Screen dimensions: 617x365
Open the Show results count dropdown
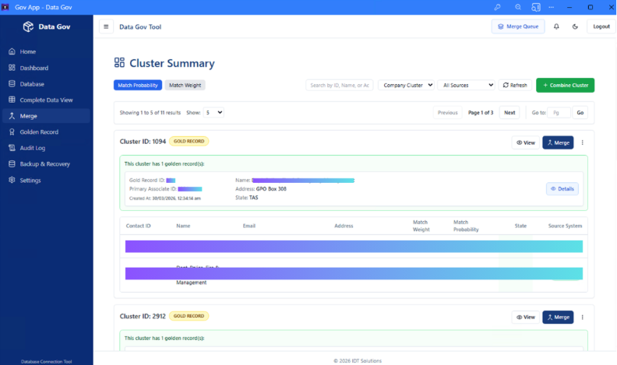click(213, 112)
